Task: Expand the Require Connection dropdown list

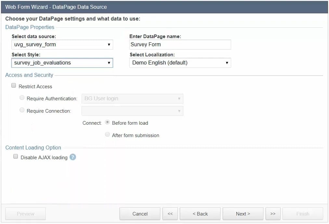Action: coord(132,111)
